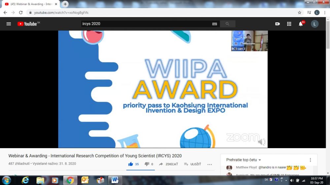This screenshot has width=330, height=185.
Task: Open the on-screen keyboard in search box
Action: (x=214, y=24)
